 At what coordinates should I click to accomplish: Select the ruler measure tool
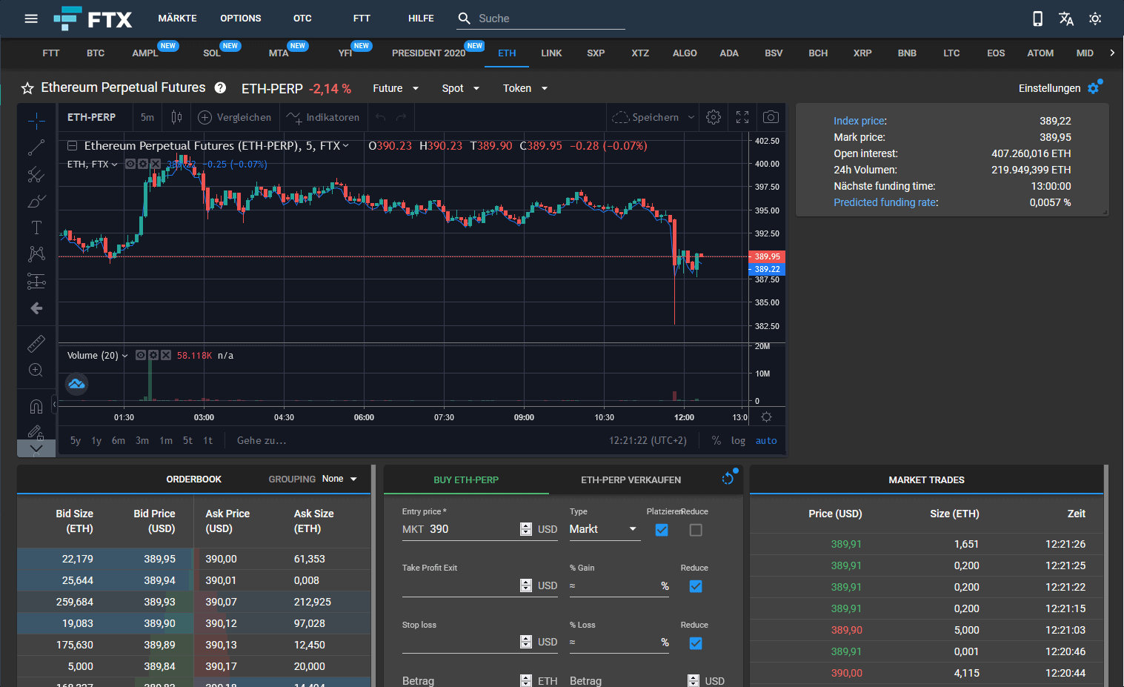coord(36,343)
